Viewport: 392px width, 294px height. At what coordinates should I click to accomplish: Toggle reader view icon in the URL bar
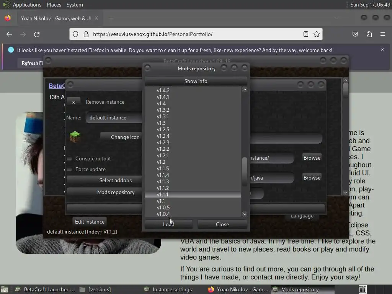coord(305,34)
